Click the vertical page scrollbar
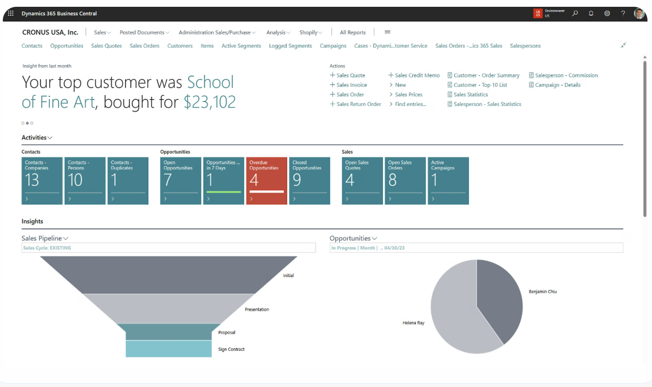This screenshot has width=652, height=387. [x=645, y=139]
